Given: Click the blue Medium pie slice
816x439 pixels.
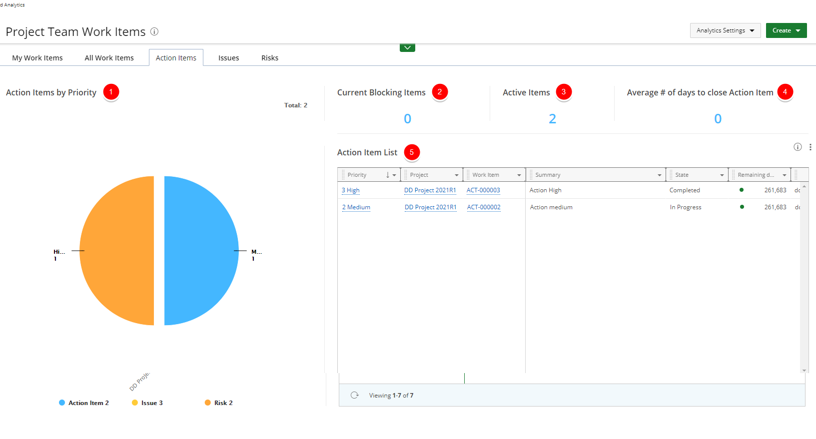Looking at the screenshot, I should [x=201, y=251].
